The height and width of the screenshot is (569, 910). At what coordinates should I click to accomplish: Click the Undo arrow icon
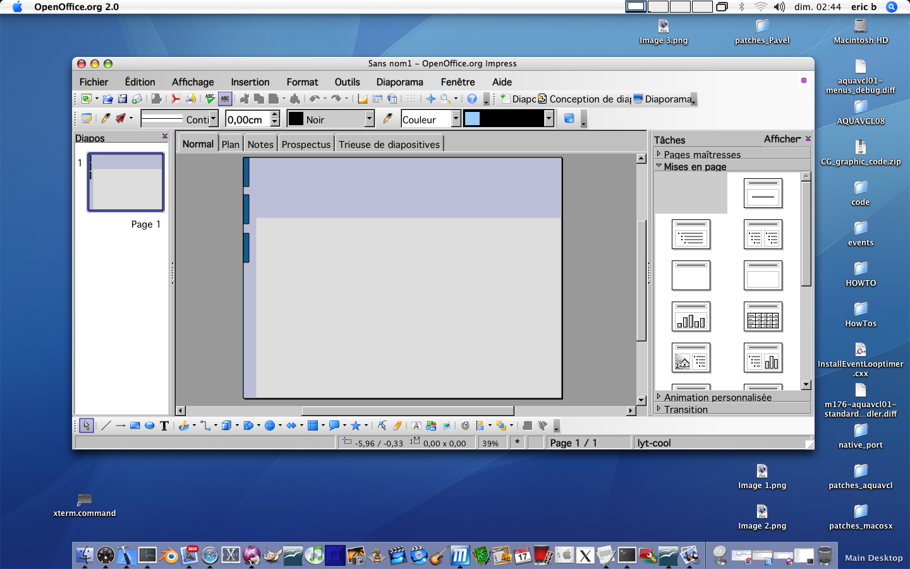(314, 99)
